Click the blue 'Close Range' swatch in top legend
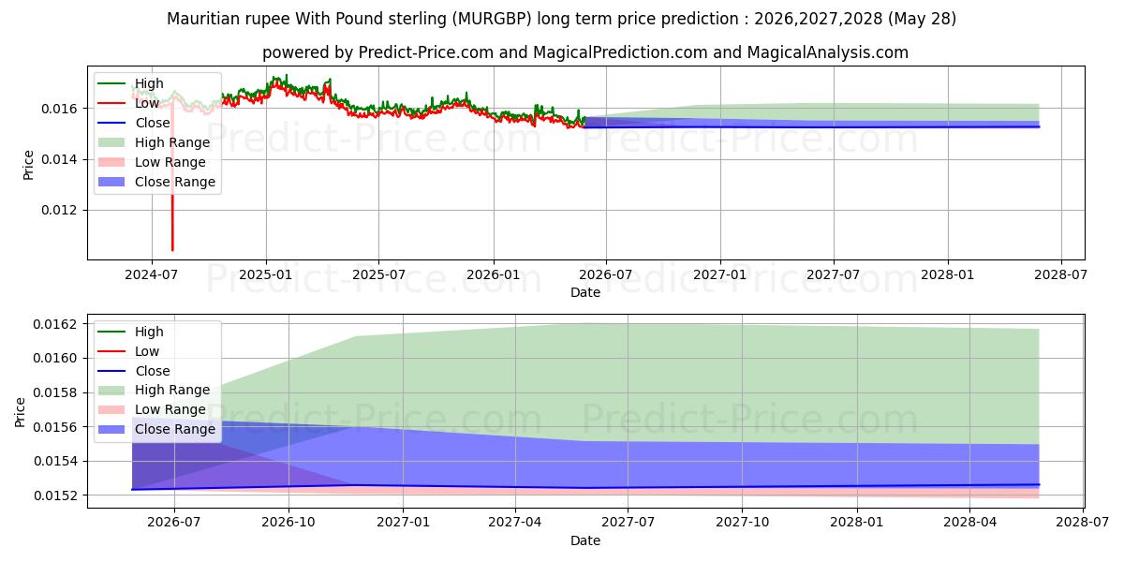The width and height of the screenshot is (1124, 562). click(112, 182)
